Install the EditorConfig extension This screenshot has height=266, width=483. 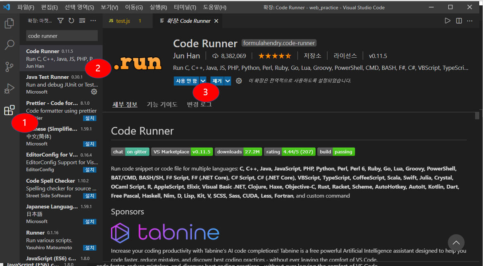[90, 170]
